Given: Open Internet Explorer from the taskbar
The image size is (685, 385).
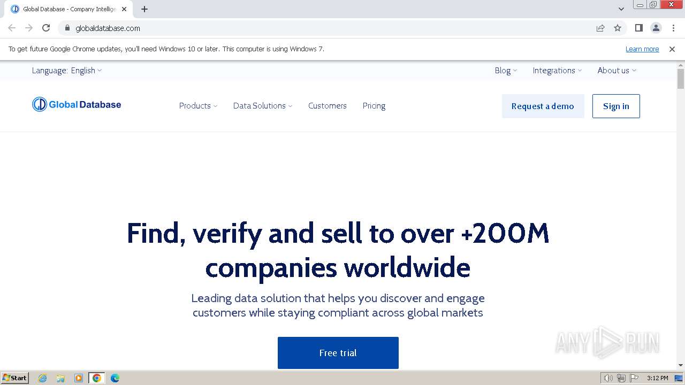Looking at the screenshot, I should [43, 378].
